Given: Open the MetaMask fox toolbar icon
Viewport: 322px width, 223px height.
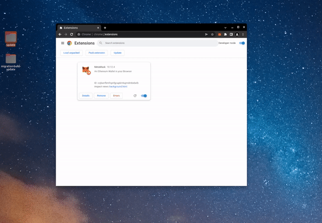Looking at the screenshot, I should click(219, 34).
